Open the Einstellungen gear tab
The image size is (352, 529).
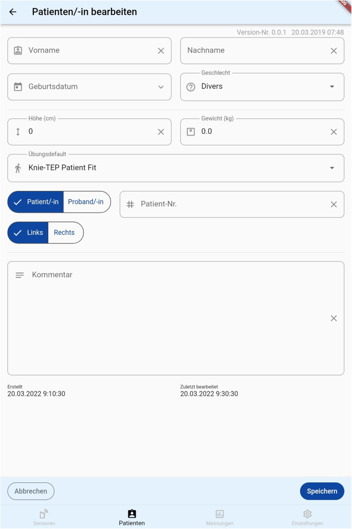307,517
